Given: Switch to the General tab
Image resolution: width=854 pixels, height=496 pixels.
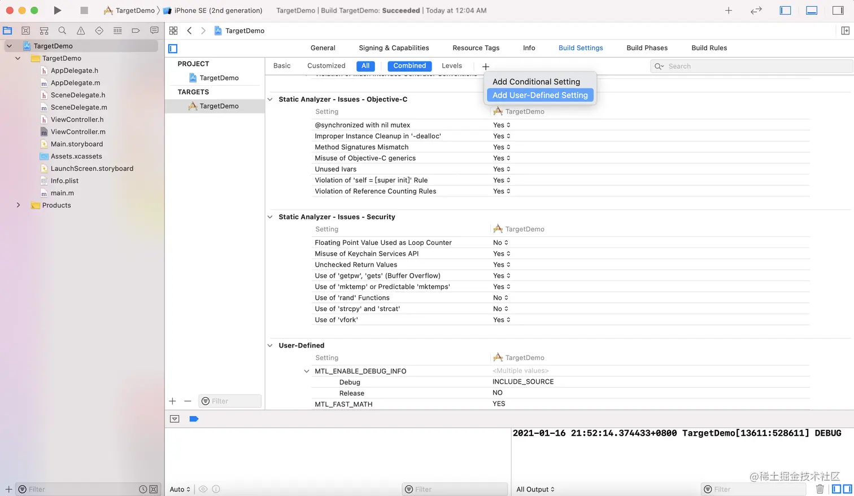Looking at the screenshot, I should coord(323,48).
